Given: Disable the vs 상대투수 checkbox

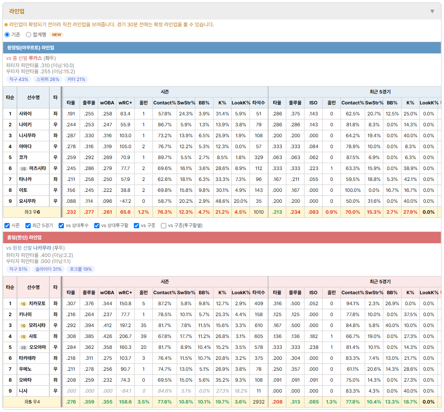Looking at the screenshot, I should (x=61, y=225).
